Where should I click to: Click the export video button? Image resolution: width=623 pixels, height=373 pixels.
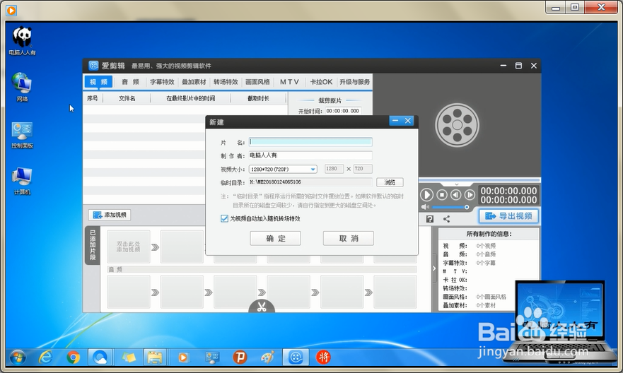pyautogui.click(x=508, y=216)
